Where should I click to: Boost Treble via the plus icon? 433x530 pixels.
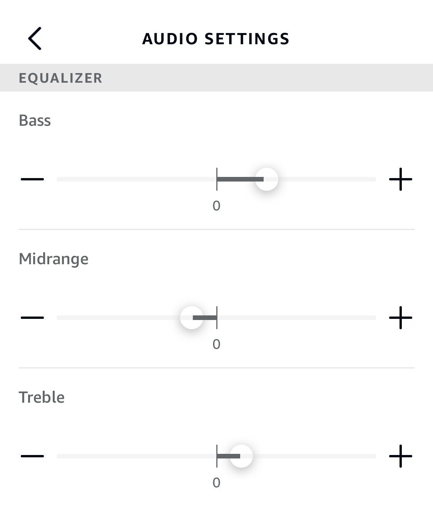(400, 456)
